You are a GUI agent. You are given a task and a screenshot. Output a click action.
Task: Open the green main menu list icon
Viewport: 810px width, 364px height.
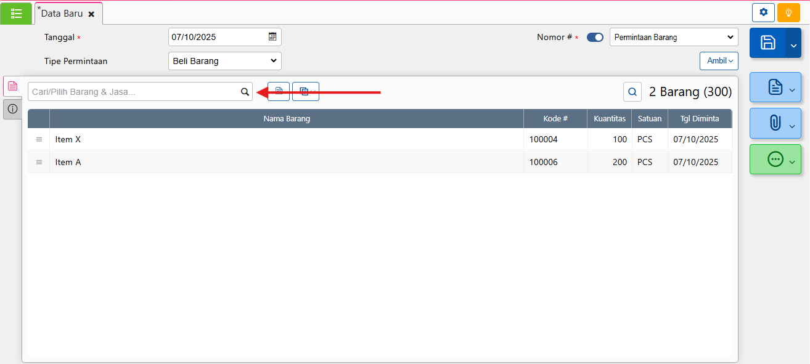click(17, 13)
